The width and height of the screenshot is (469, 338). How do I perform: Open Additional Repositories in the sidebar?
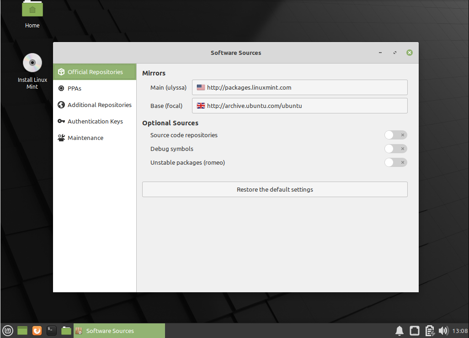click(95, 105)
